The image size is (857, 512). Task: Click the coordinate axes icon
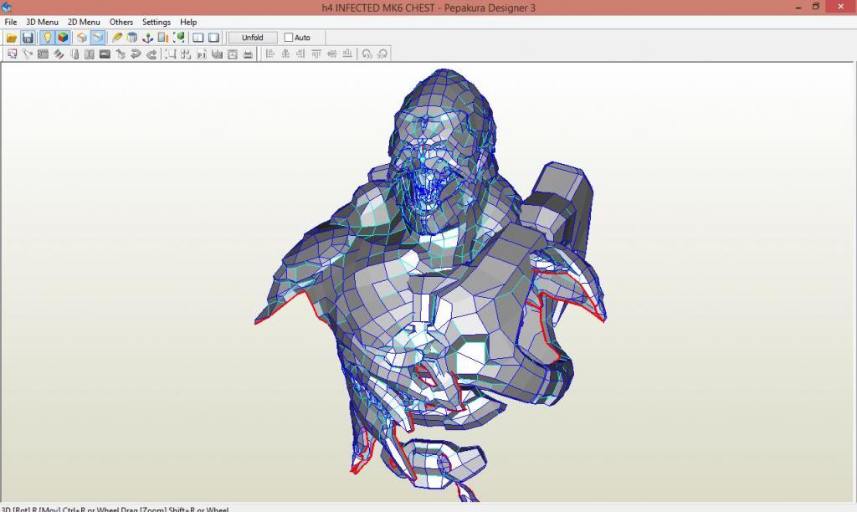[x=147, y=38]
